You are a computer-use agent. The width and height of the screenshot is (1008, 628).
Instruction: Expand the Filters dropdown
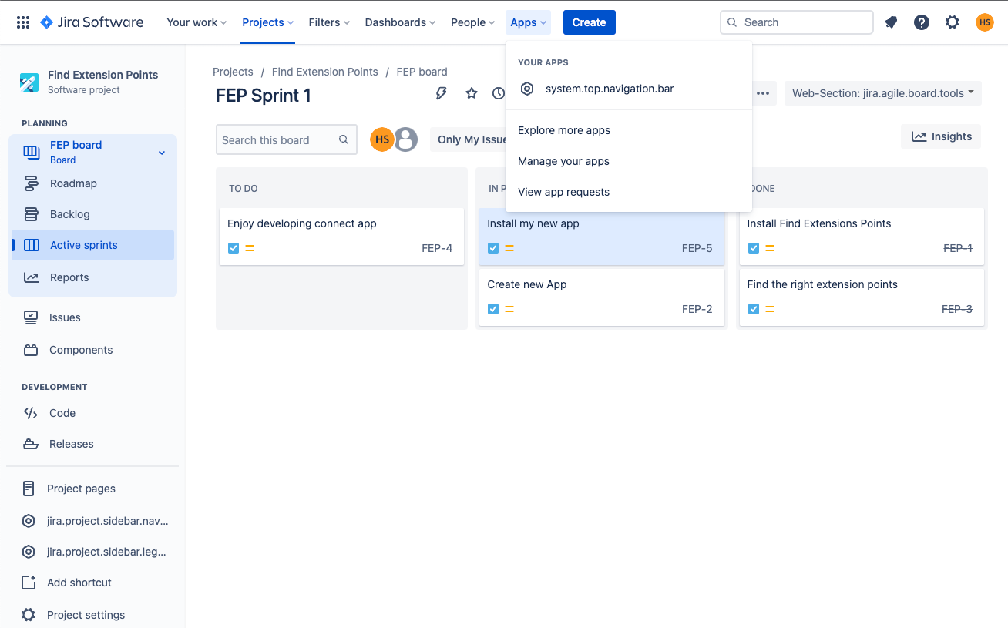pos(329,22)
